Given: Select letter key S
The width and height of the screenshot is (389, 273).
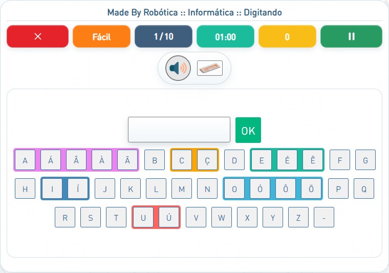Looking at the screenshot, I should click(91, 217).
